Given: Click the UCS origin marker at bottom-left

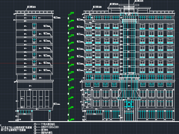Looking at the screenshot, I should click(x=1, y=125).
